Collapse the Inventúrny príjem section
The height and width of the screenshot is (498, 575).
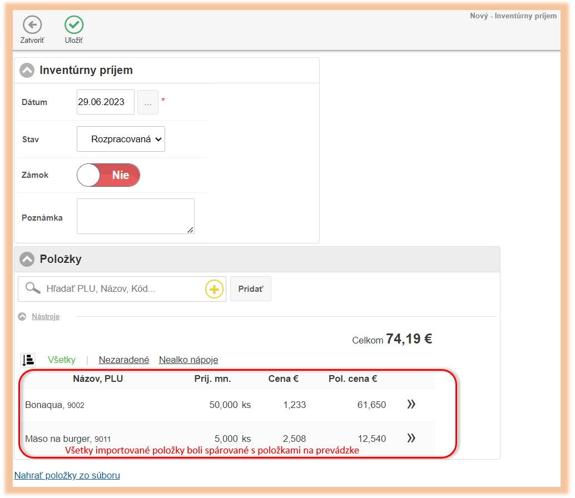click(27, 71)
